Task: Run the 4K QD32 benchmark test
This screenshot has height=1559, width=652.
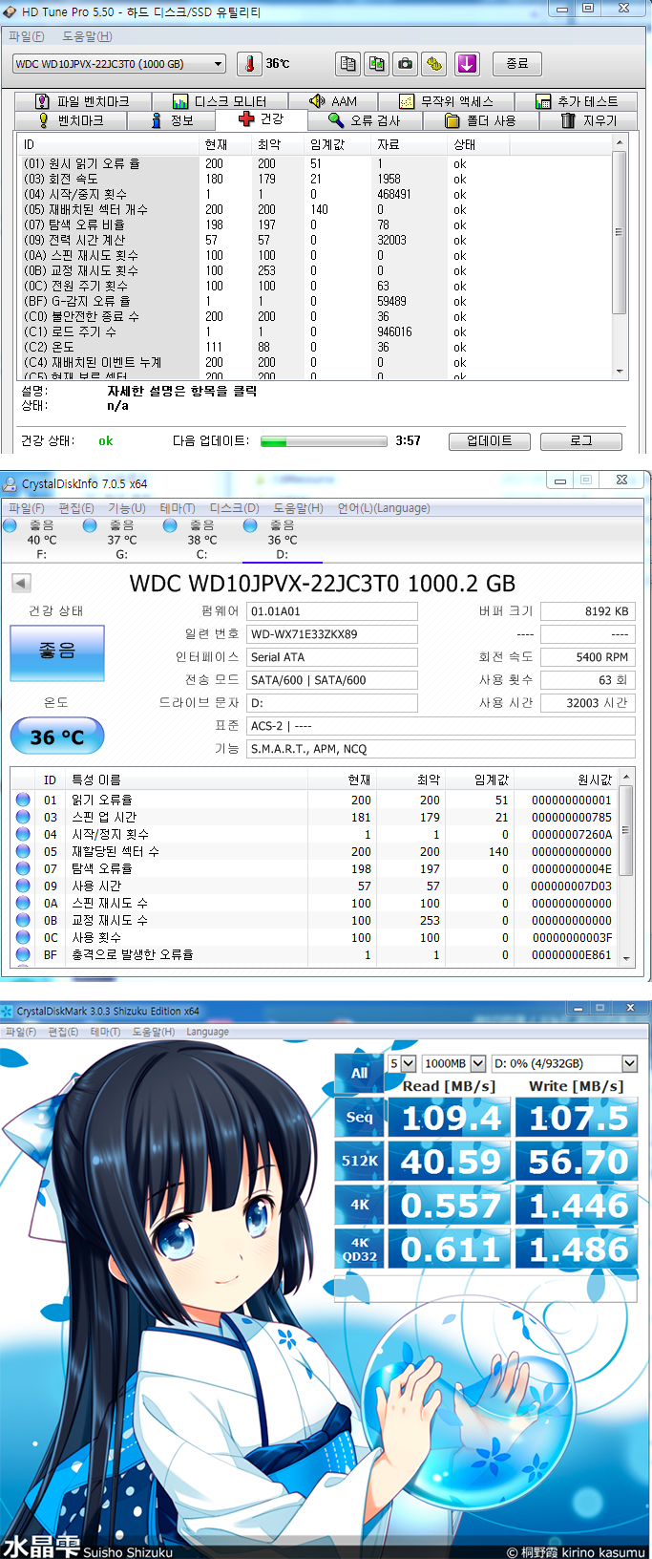Action: pos(359,1249)
